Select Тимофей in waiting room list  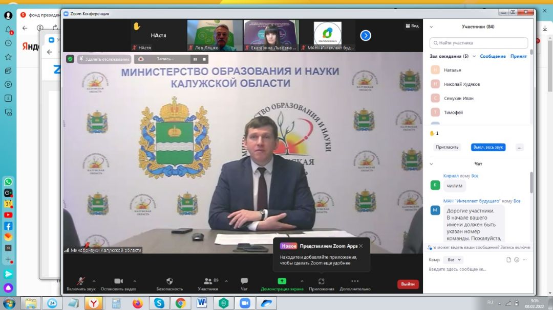(x=479, y=112)
